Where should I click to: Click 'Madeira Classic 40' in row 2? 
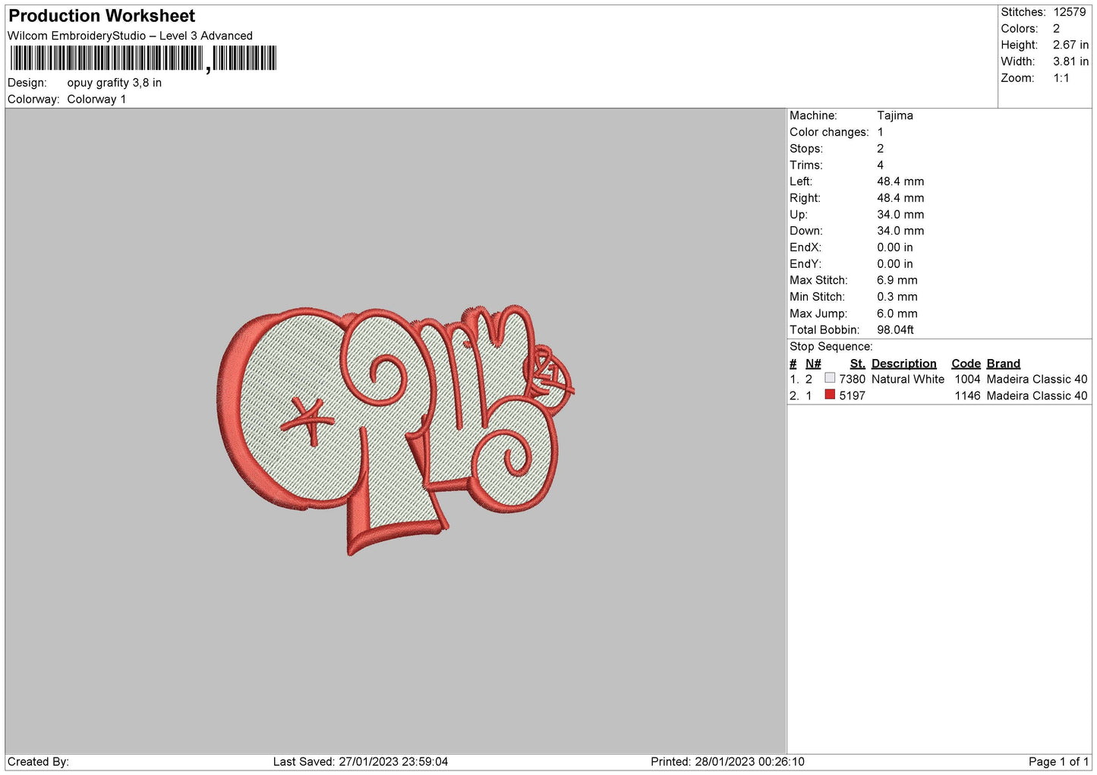point(1036,396)
